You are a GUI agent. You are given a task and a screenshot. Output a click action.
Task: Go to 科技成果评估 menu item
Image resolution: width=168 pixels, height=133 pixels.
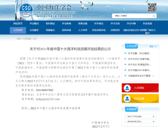click(99, 30)
